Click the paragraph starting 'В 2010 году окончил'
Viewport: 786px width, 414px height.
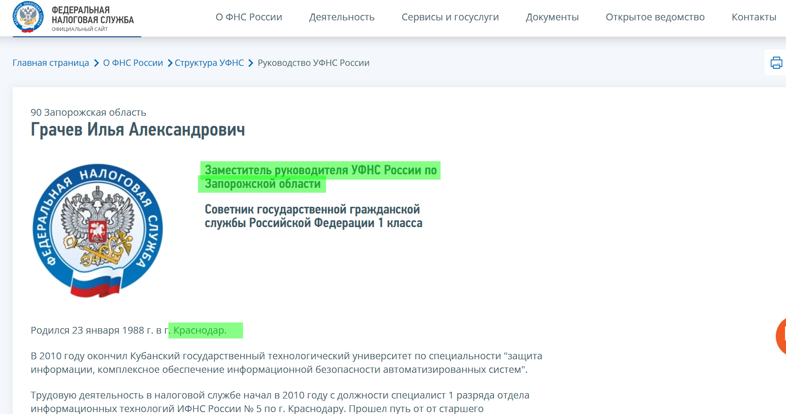[x=286, y=363]
